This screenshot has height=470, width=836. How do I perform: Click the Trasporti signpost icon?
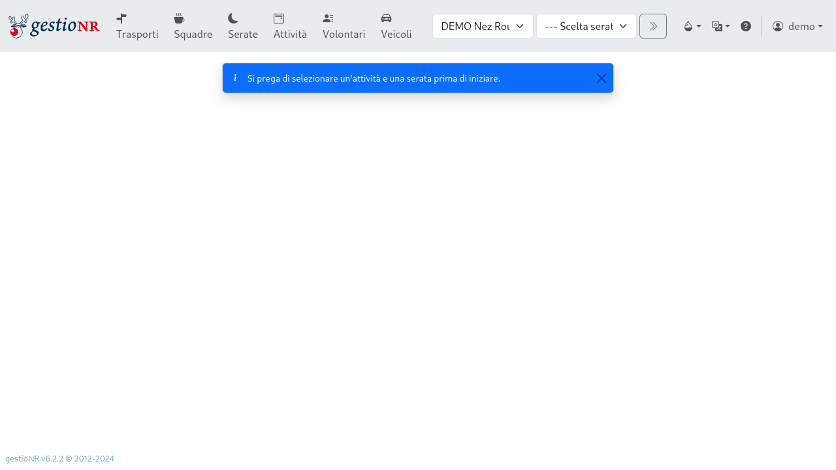point(121,18)
